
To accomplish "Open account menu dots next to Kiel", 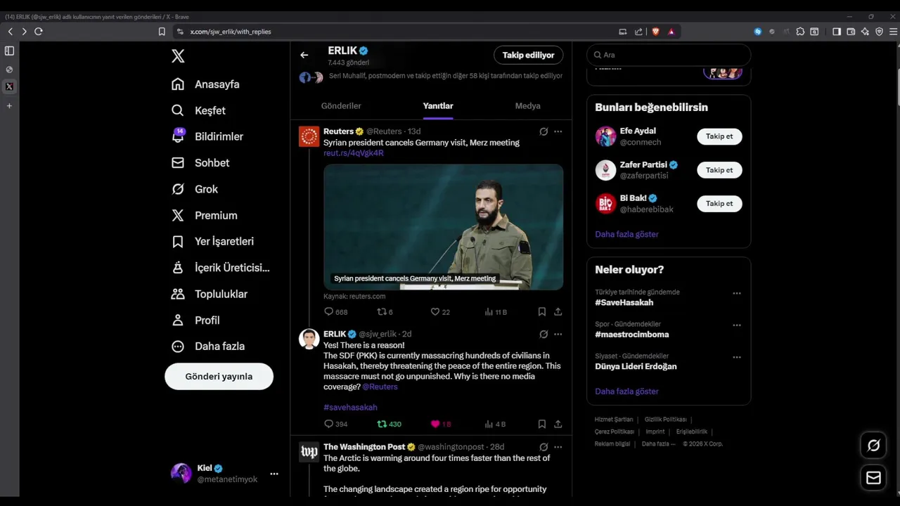I will [x=274, y=474].
